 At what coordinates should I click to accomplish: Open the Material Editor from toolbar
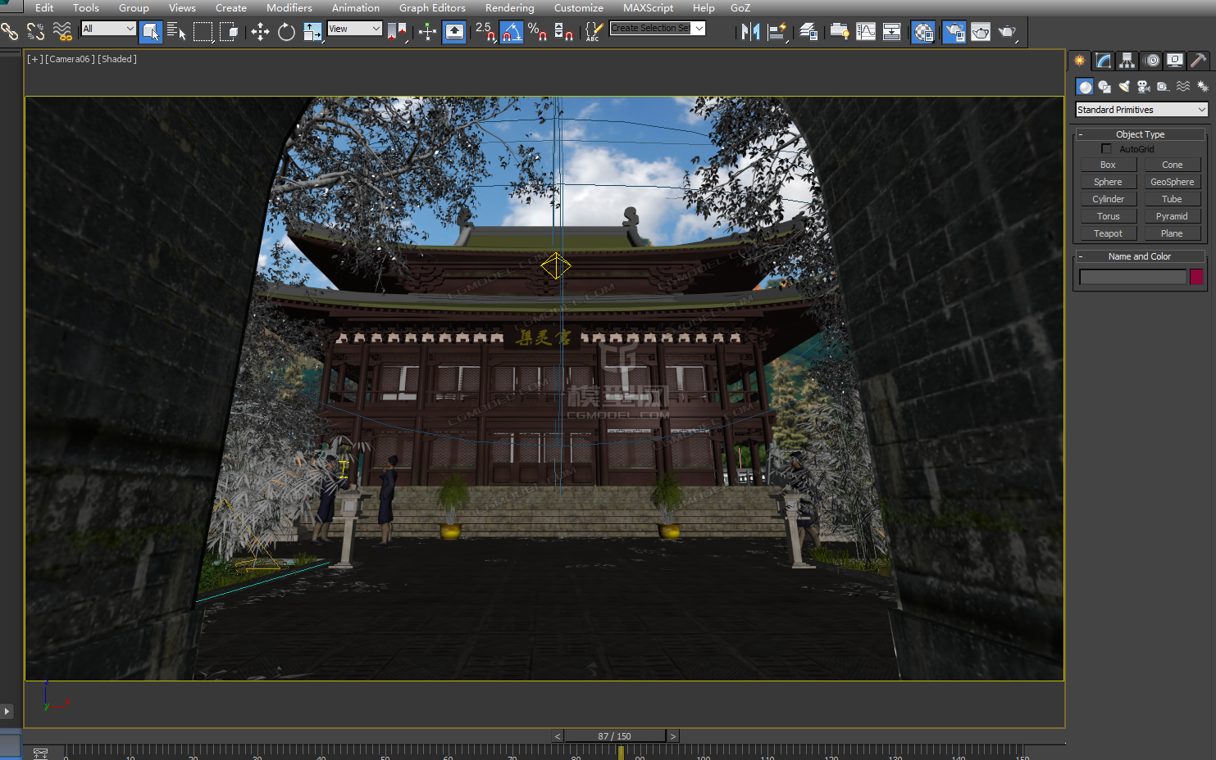click(x=922, y=32)
